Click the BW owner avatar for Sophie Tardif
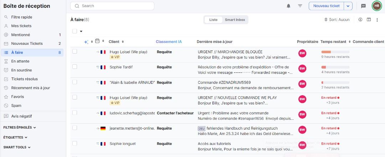Image resolution: width=385 pixels, height=157 pixels. click(302, 69)
